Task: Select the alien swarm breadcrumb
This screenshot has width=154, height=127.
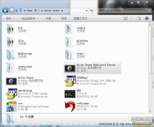Action: [x=52, y=10]
